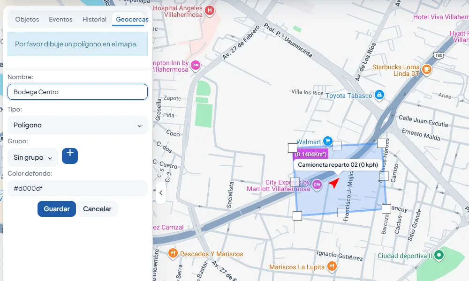Click the Socialista street label
This screenshot has width=469, height=281.
[x=230, y=195]
